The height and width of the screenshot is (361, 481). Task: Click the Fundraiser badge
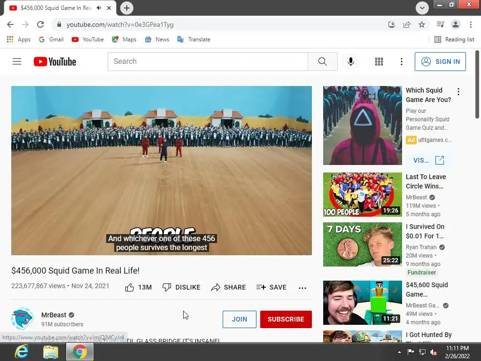point(421,272)
